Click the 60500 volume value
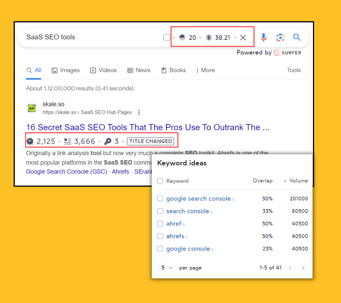 point(300,211)
